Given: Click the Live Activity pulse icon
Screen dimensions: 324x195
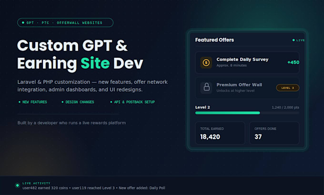Looking at the screenshot, I should coord(18,185).
